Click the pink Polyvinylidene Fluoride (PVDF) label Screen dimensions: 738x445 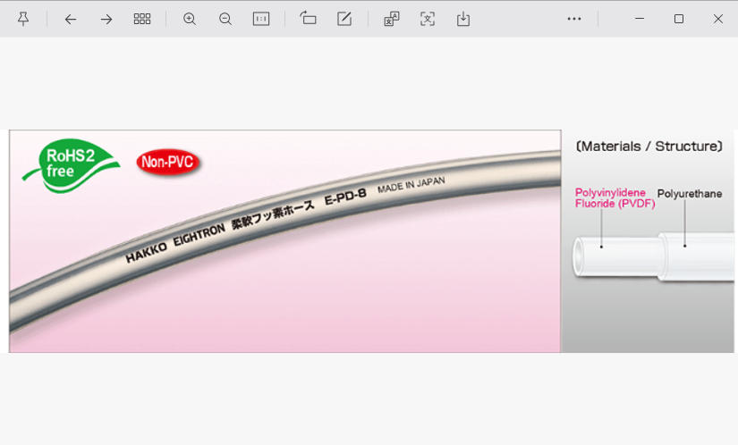[615, 197]
